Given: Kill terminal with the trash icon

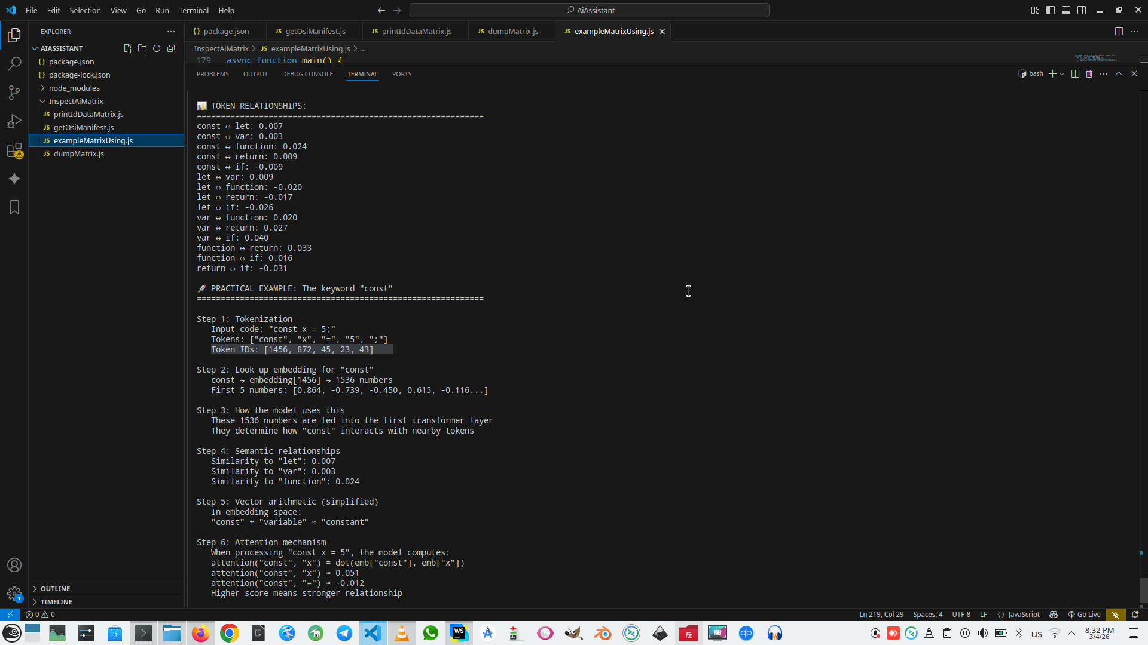Looking at the screenshot, I should [x=1089, y=74].
